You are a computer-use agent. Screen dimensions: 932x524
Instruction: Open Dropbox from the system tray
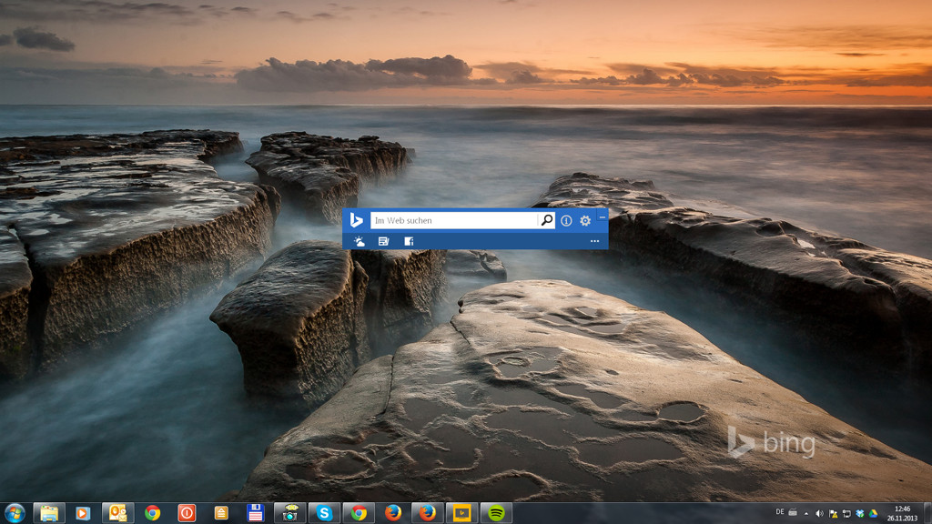[x=859, y=514]
